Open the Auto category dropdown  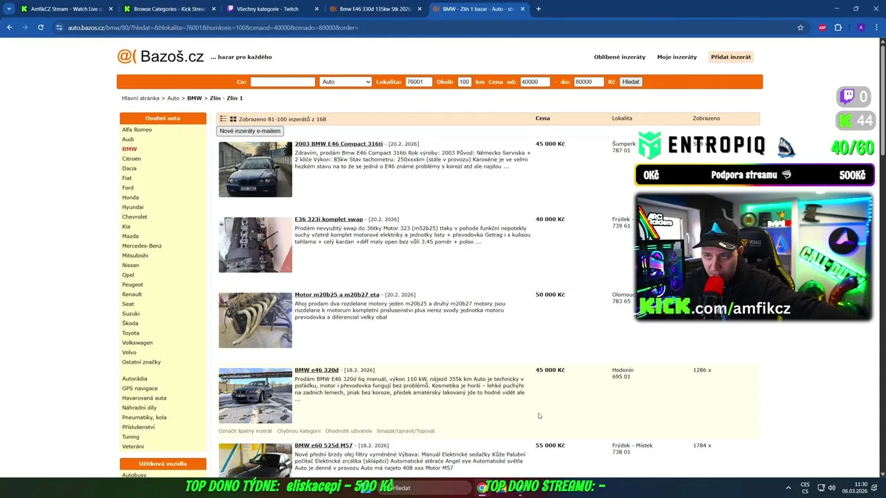point(345,82)
